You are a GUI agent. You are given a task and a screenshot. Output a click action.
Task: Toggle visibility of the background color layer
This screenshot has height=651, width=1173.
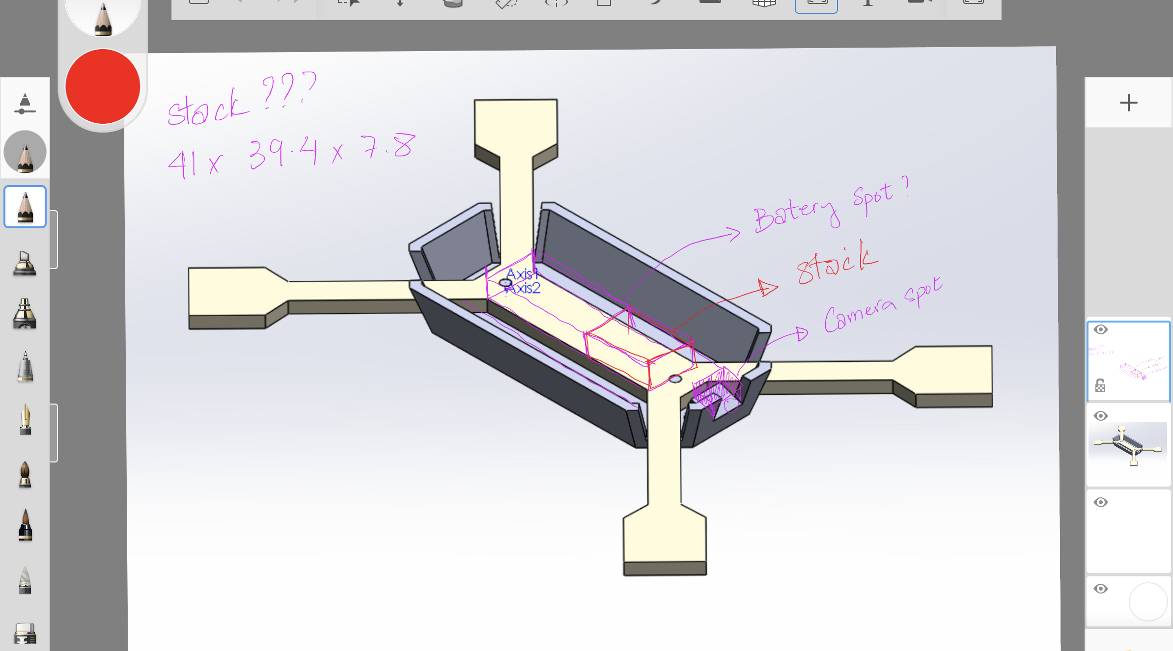click(x=1101, y=589)
